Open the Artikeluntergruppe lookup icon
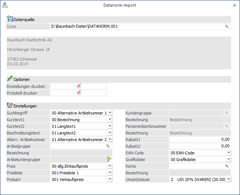Screen dimensions: 240x195 point(109,160)
